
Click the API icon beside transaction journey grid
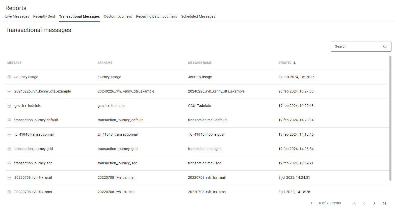click(9, 149)
